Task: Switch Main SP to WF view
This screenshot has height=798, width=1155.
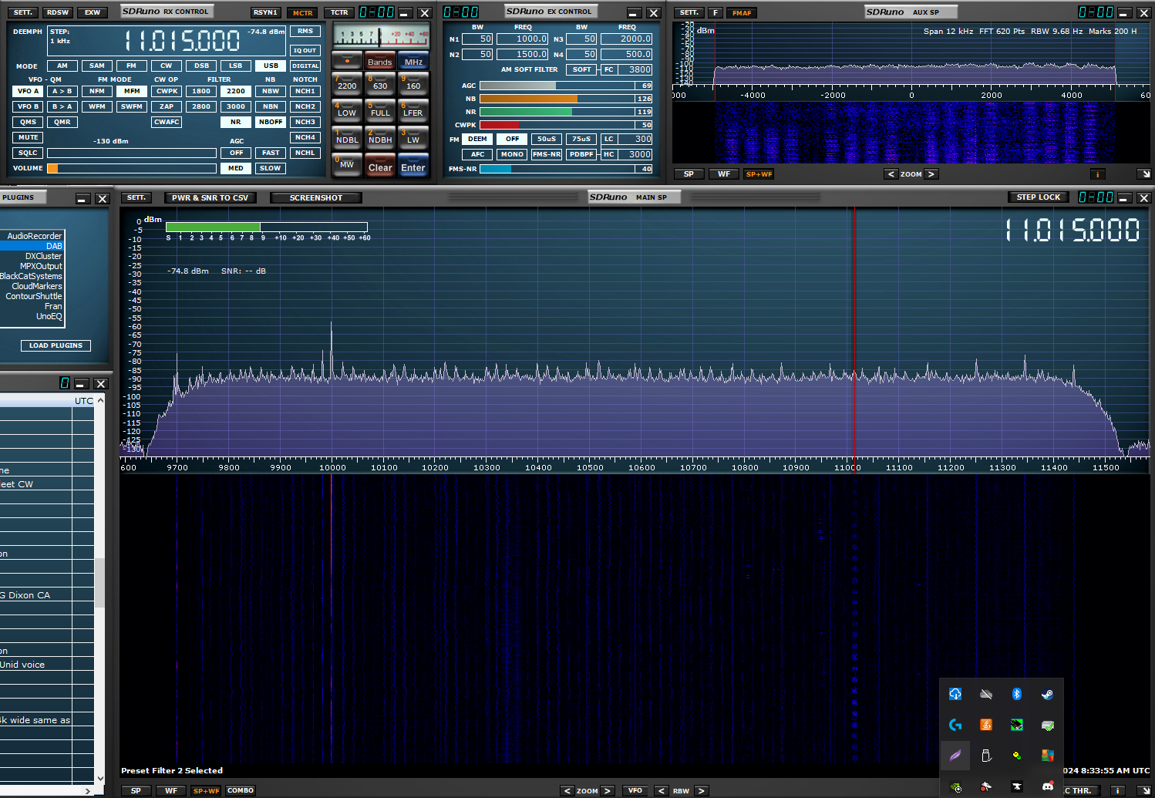Action: [171, 791]
